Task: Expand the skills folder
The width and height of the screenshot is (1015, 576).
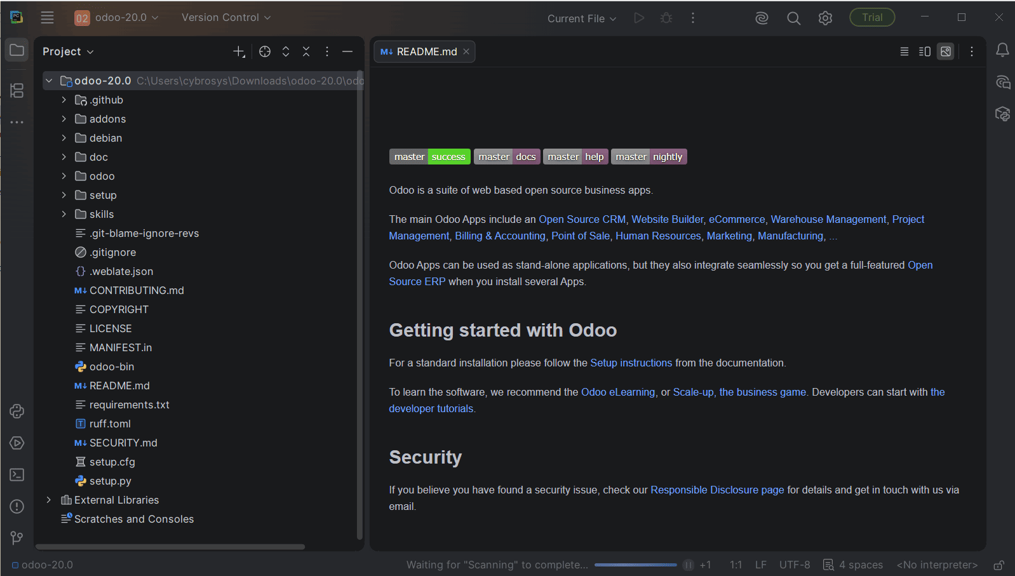Action: [64, 214]
